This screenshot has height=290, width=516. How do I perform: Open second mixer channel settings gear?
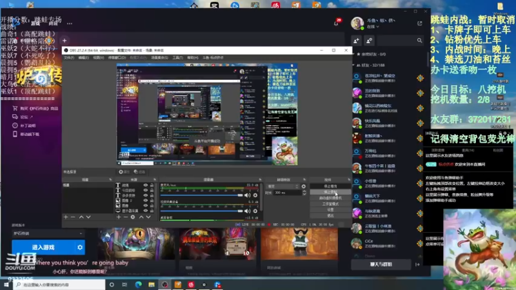click(255, 211)
